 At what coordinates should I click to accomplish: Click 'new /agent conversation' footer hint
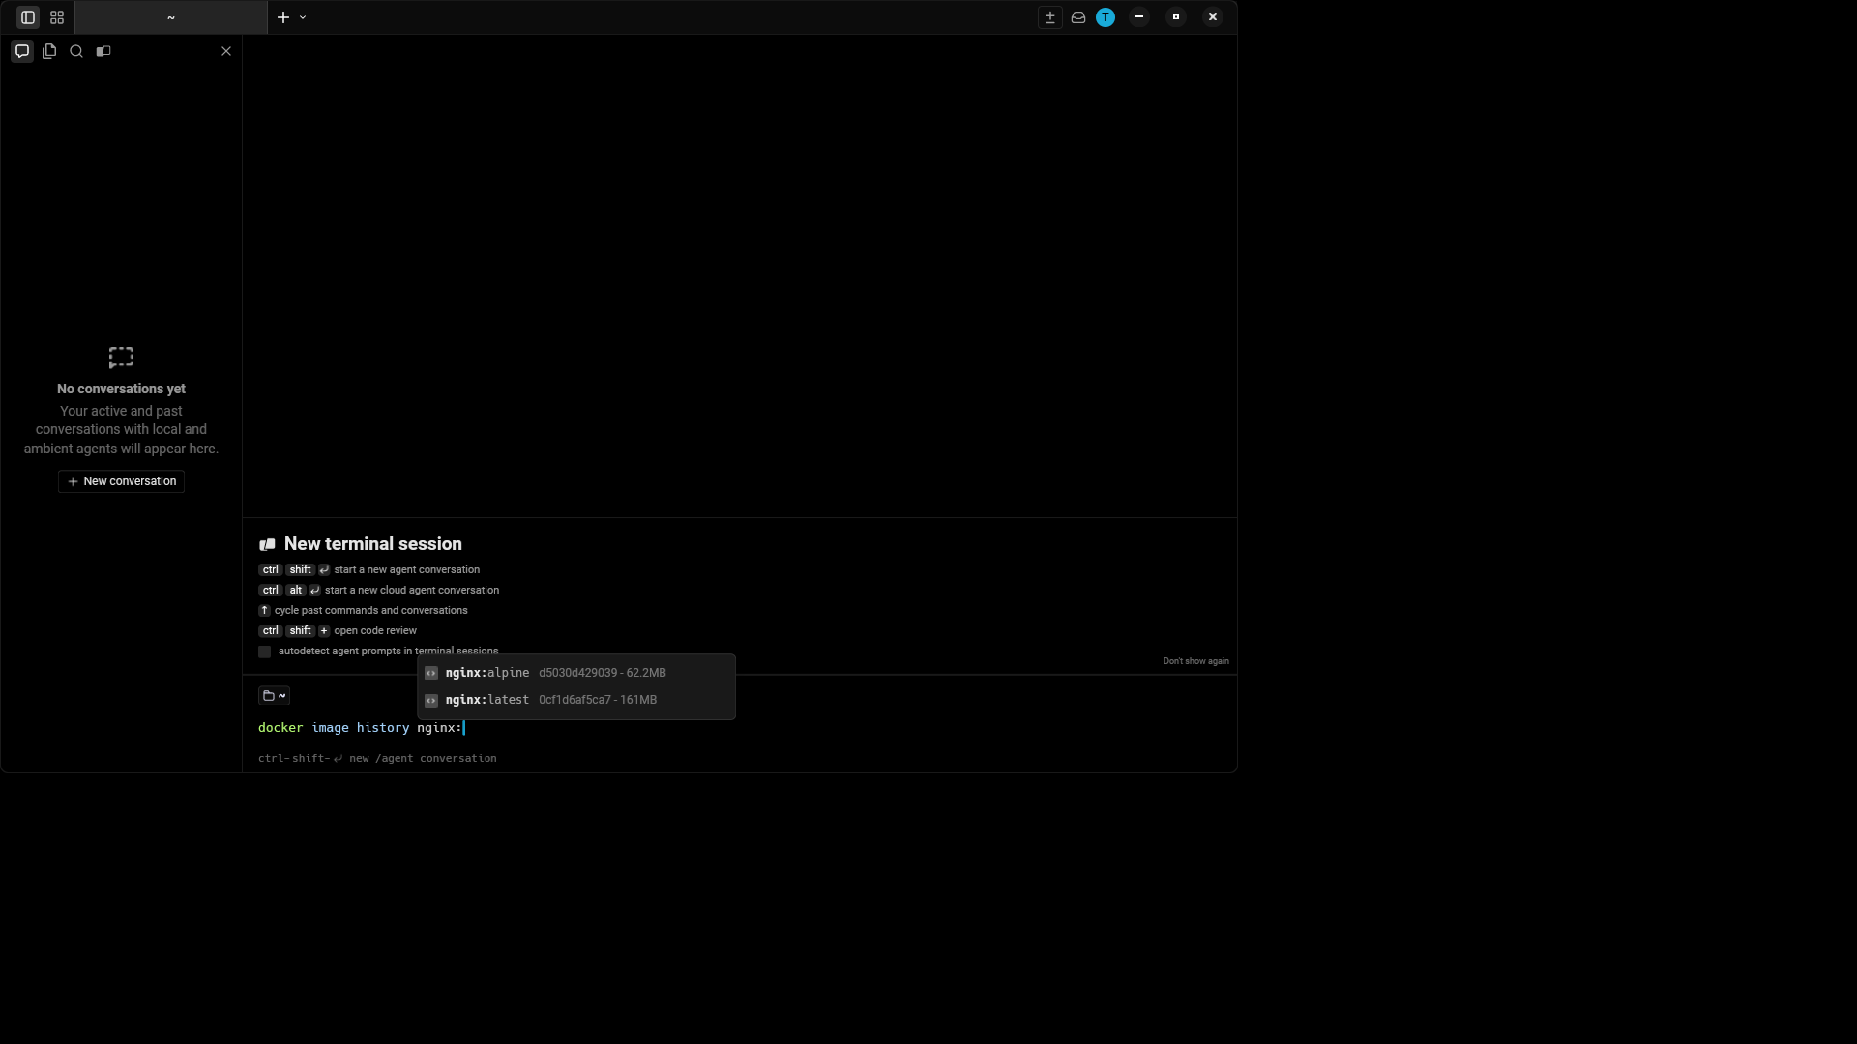point(423,759)
